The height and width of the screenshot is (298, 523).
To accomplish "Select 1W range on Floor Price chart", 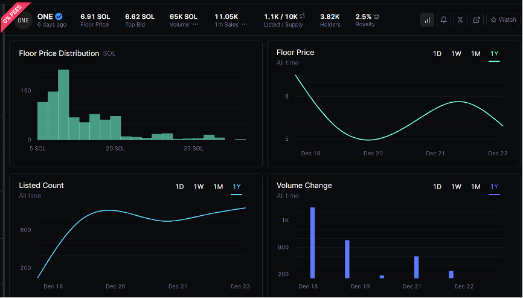I will [x=457, y=54].
